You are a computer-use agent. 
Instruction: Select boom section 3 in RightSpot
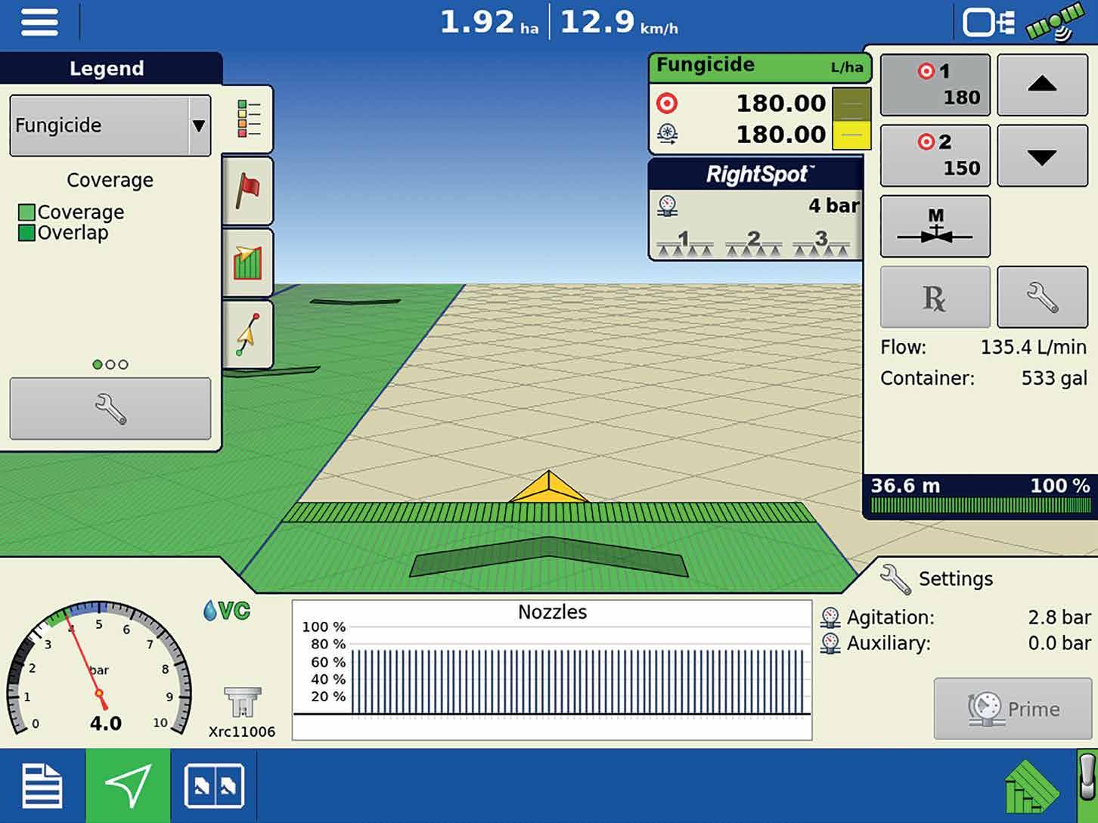[x=821, y=243]
